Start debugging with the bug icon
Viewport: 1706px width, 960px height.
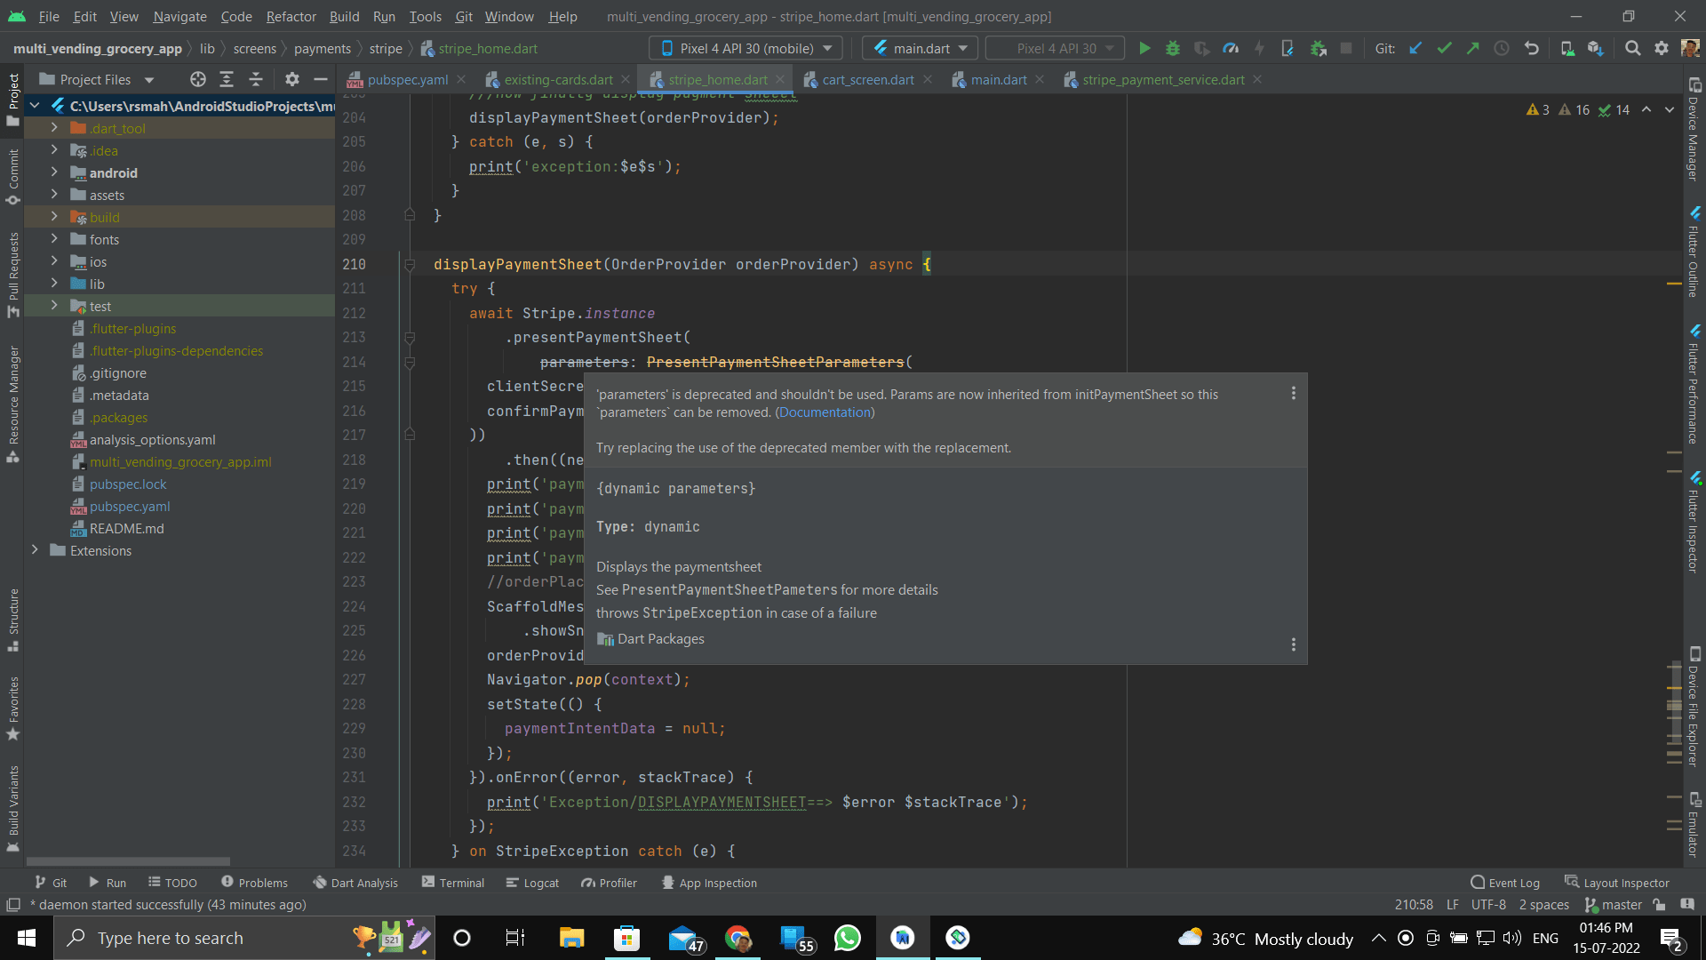(1173, 48)
